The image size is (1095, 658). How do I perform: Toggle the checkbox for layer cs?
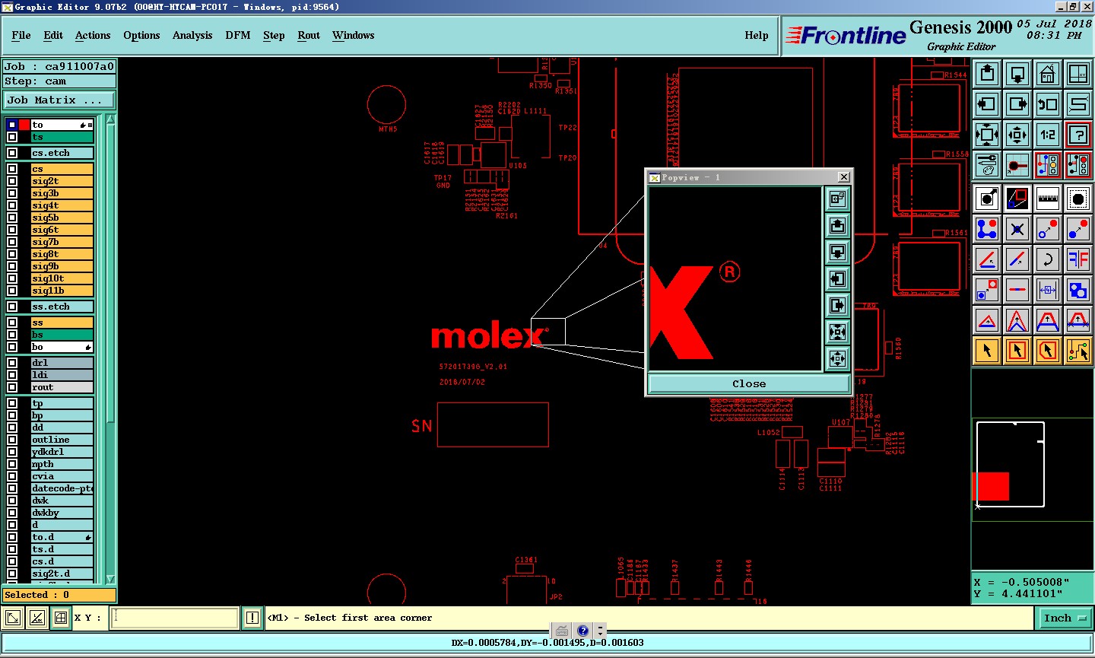click(12, 169)
